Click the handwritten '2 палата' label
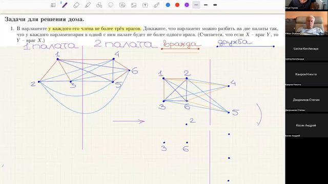The image size is (328, 184). (126, 44)
